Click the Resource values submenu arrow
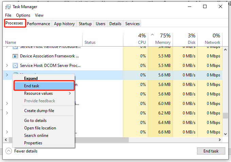The height and width of the screenshot is (162, 231). pyautogui.click(x=70, y=93)
